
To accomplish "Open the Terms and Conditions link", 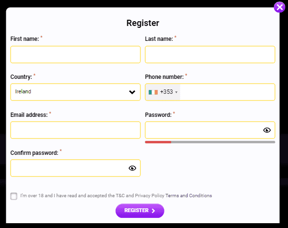I will [x=189, y=196].
